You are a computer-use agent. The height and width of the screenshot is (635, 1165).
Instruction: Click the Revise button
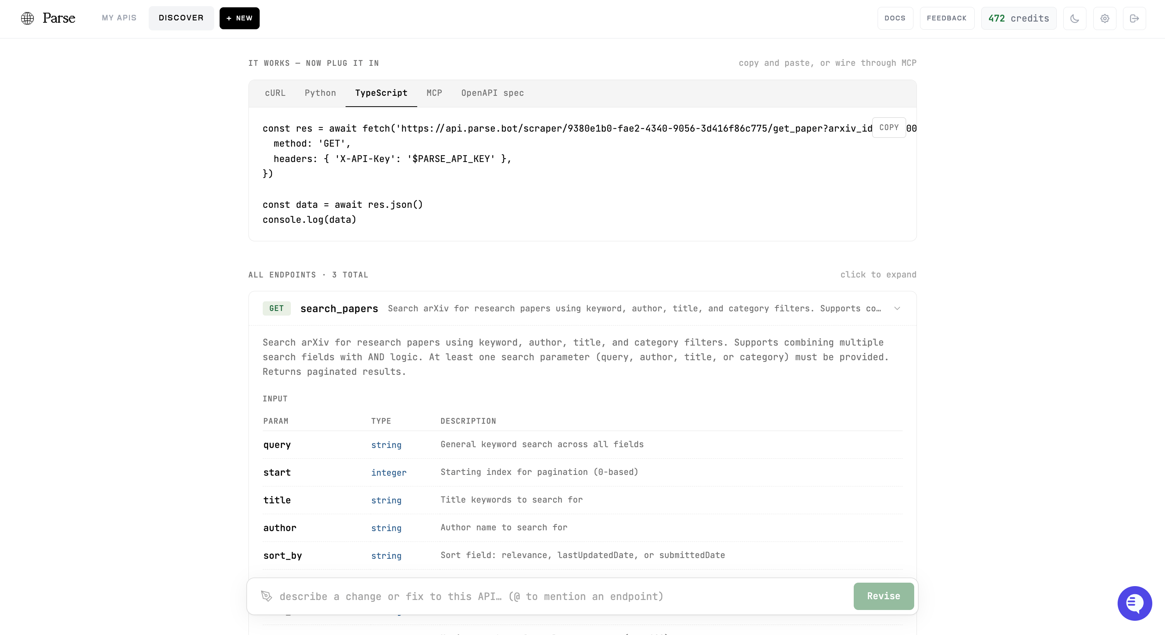point(883,596)
